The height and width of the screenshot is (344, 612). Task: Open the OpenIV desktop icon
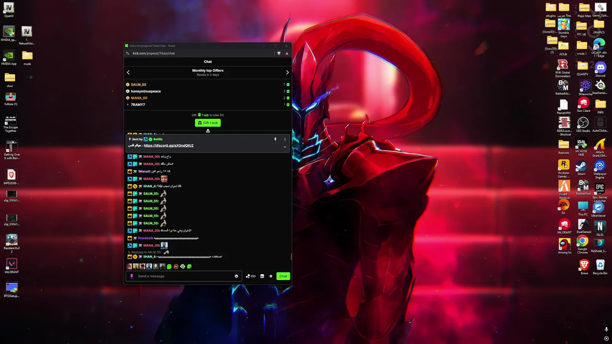pos(9,11)
